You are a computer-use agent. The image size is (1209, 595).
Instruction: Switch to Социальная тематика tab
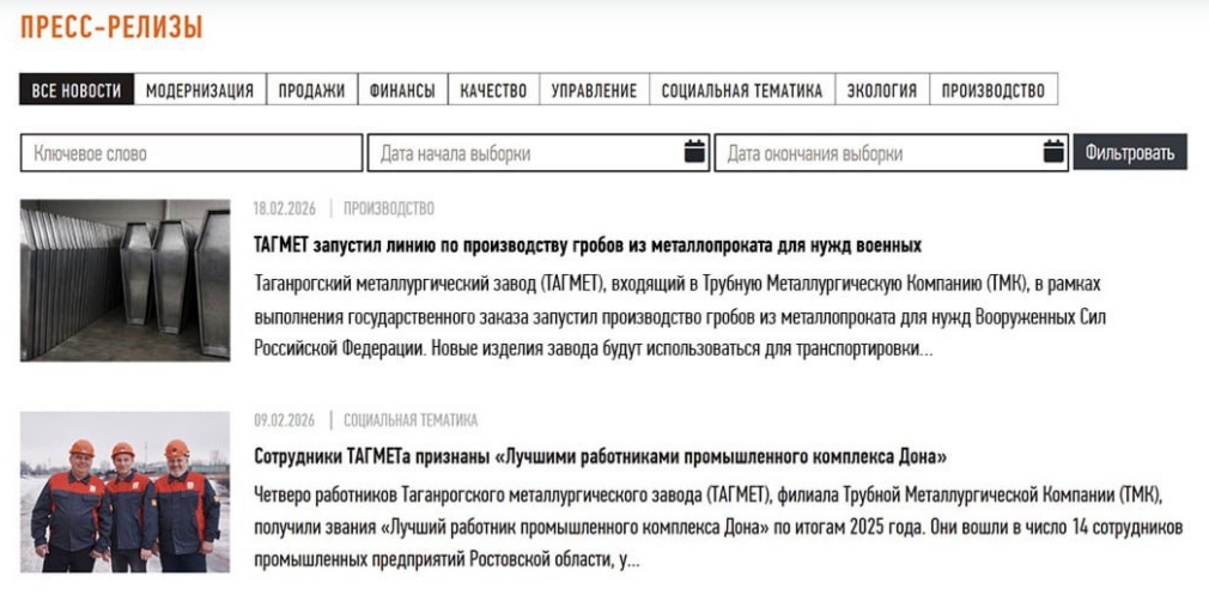click(742, 90)
